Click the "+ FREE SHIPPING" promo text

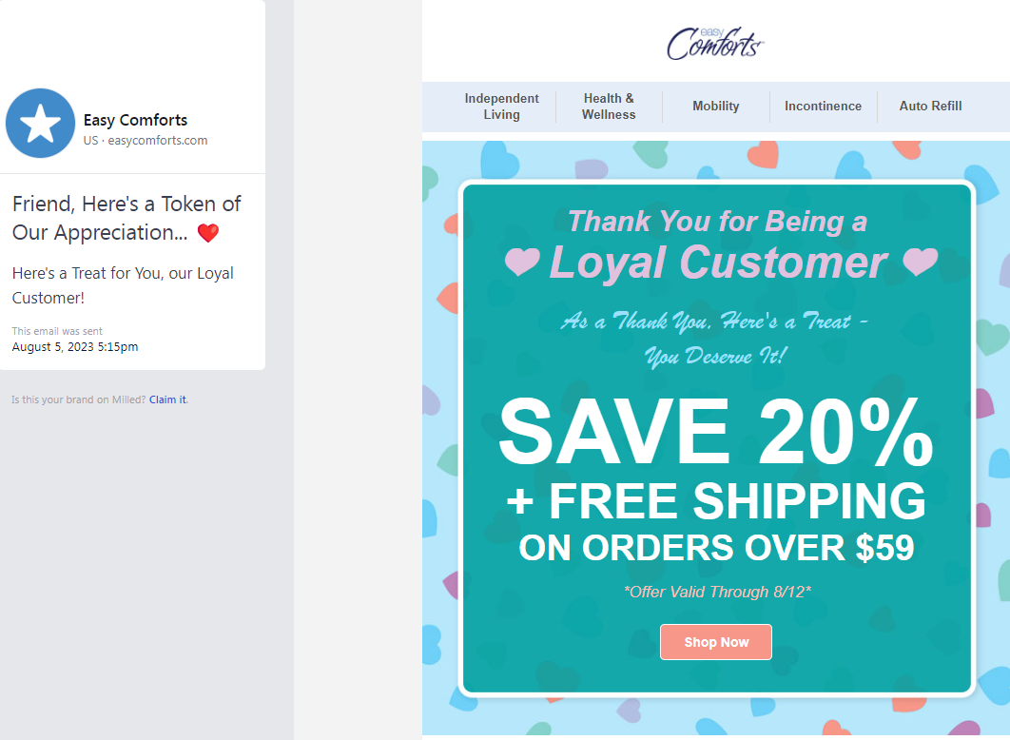click(x=715, y=501)
